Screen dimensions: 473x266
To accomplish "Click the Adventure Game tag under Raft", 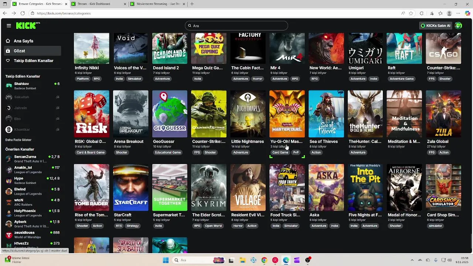I will 402,79.
